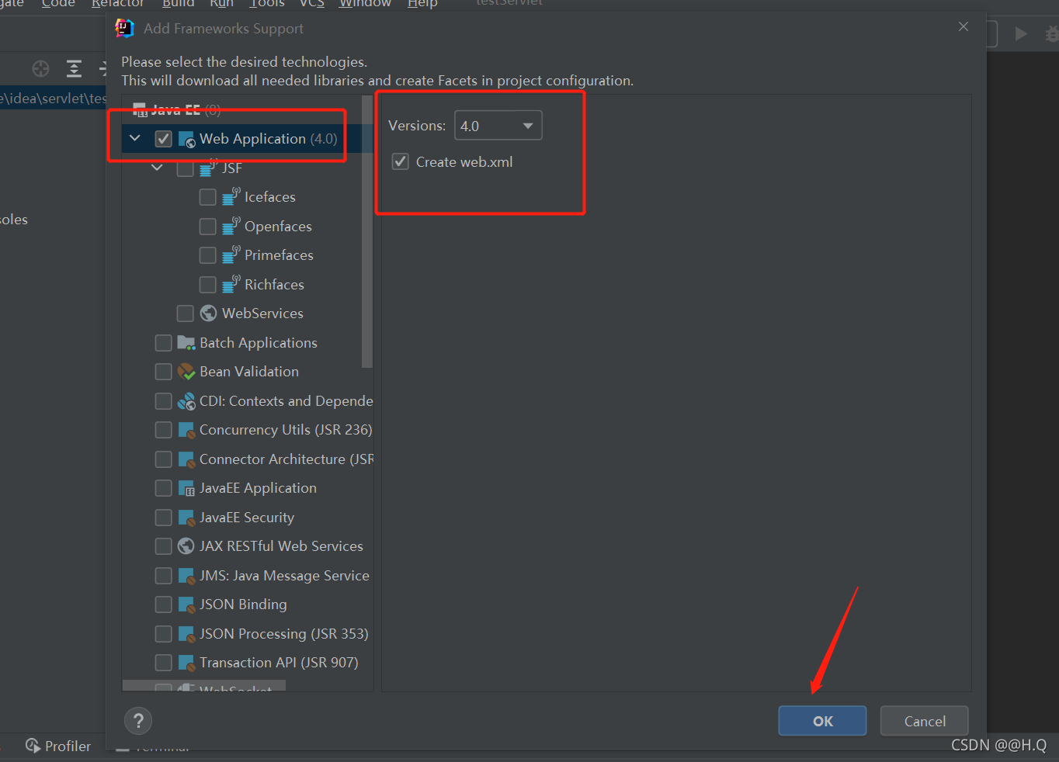Click the JavaEE Security icon
Viewport: 1059px width, 762px height.
coord(186,518)
